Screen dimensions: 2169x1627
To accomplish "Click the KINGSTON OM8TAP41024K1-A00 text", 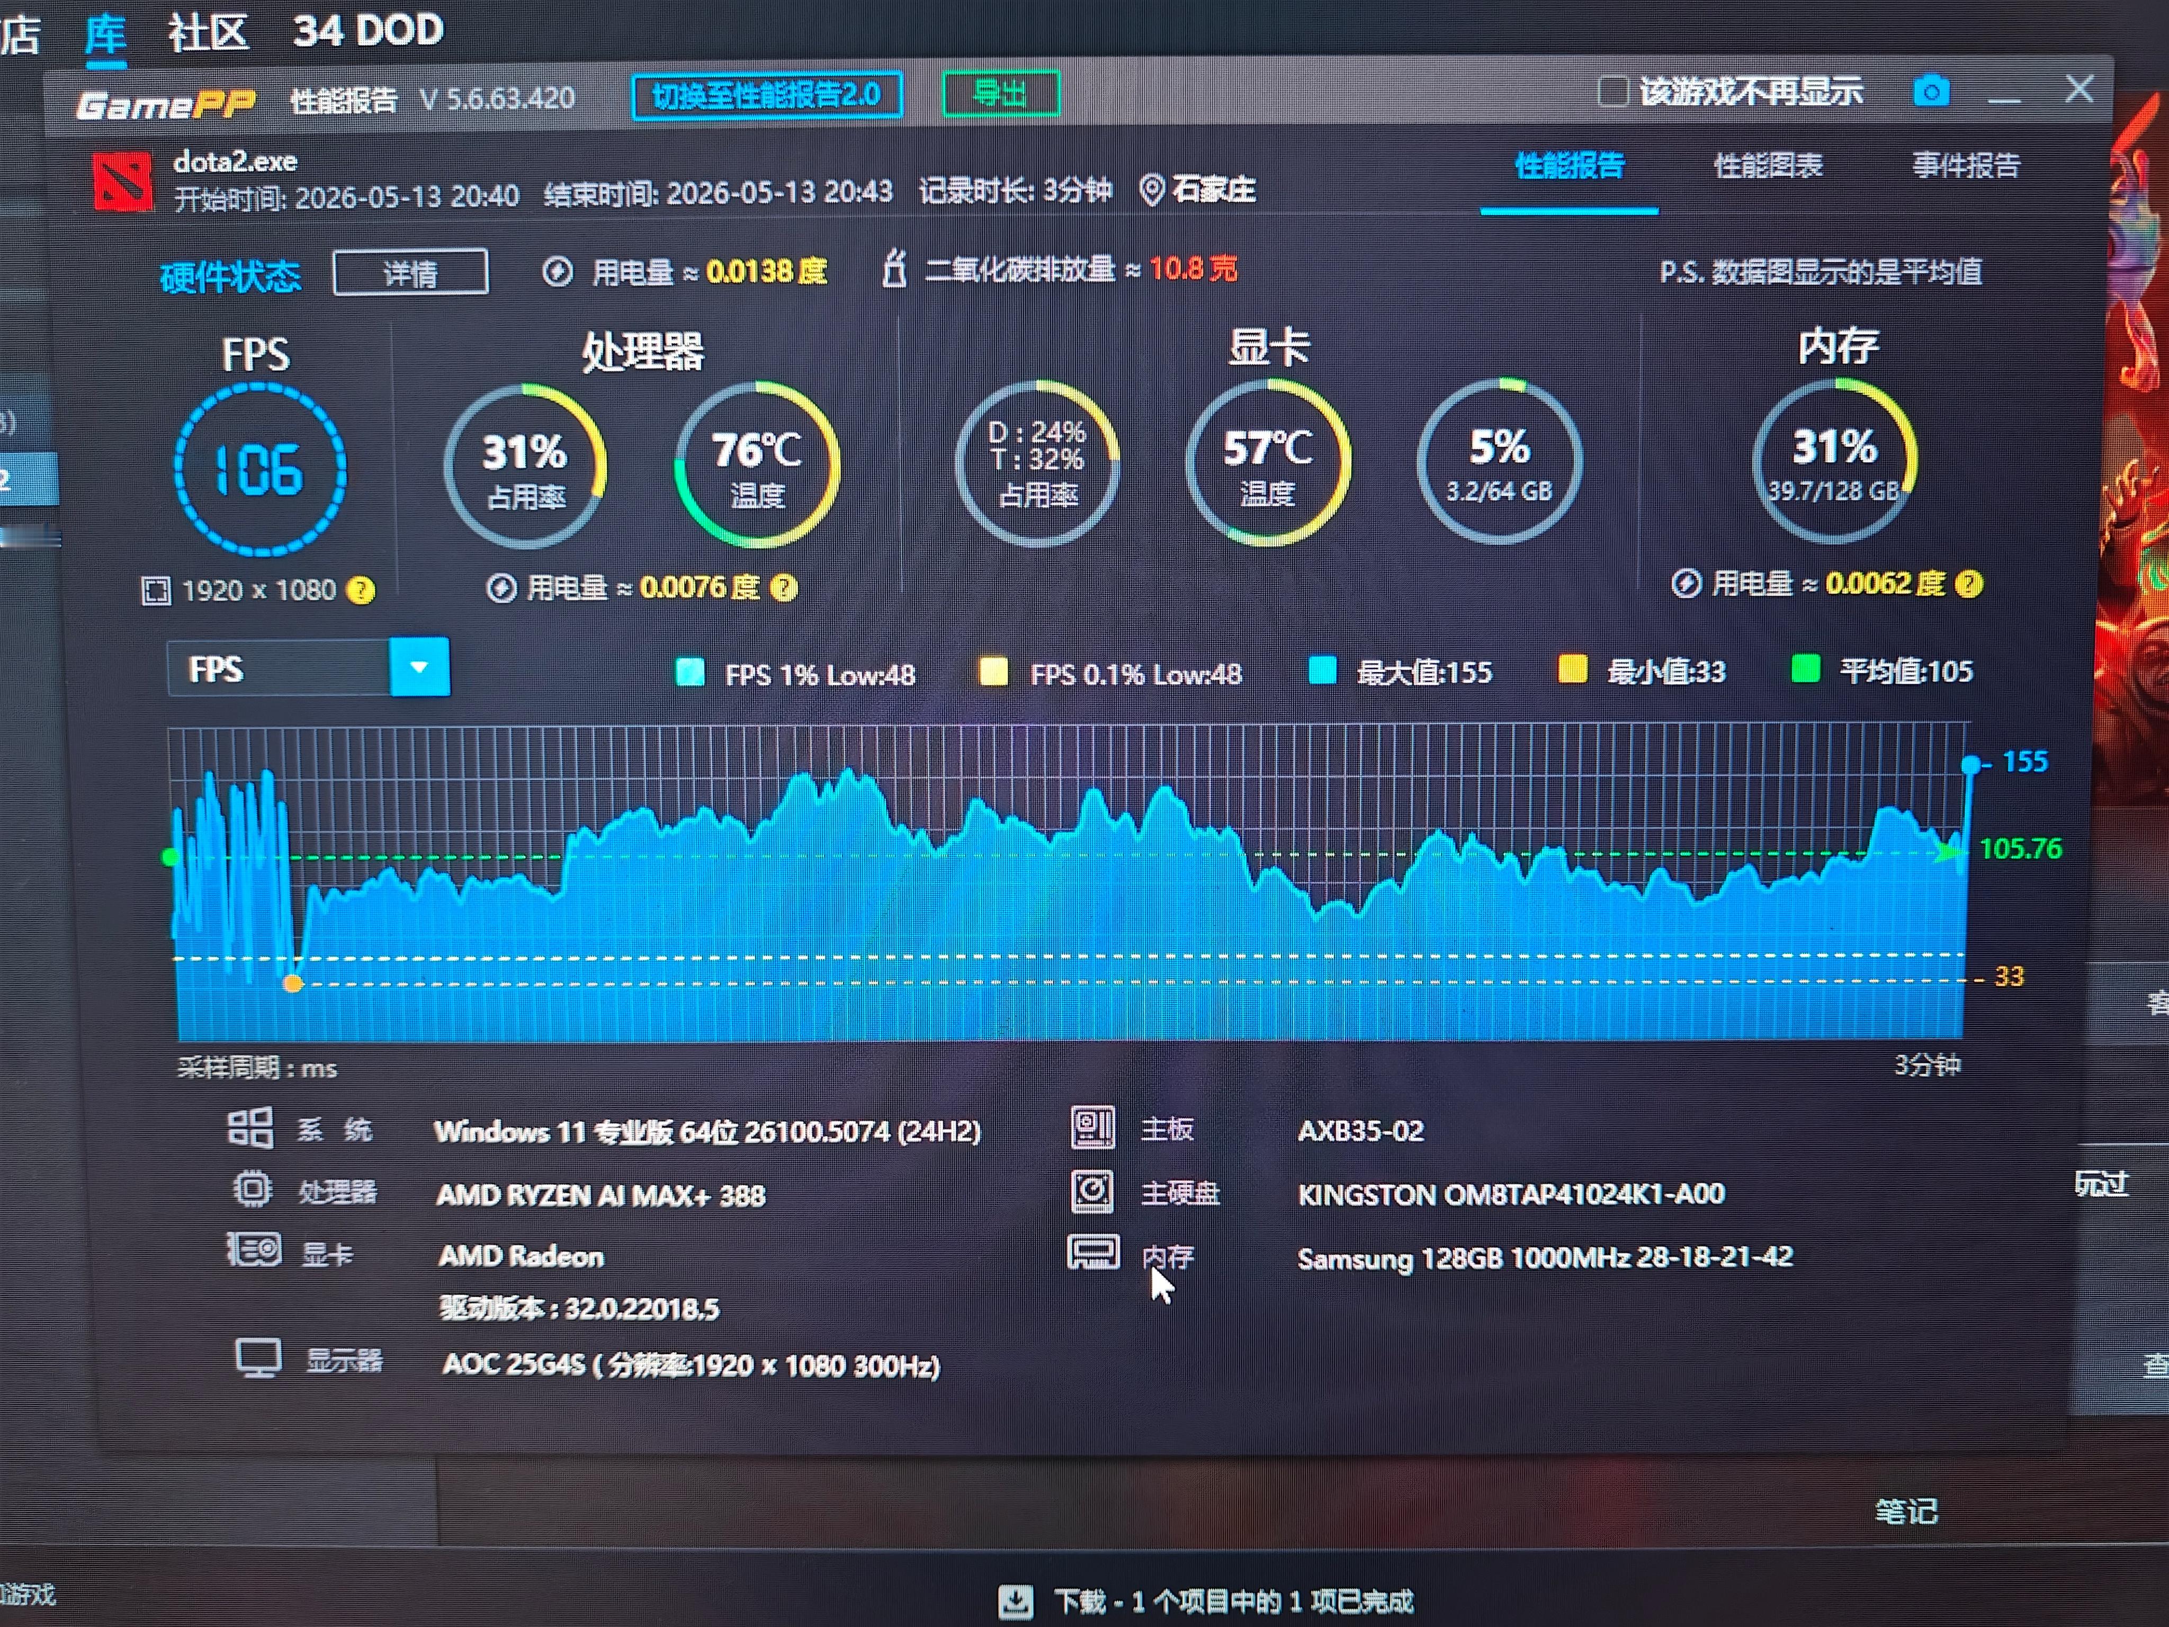I will pos(1511,1194).
